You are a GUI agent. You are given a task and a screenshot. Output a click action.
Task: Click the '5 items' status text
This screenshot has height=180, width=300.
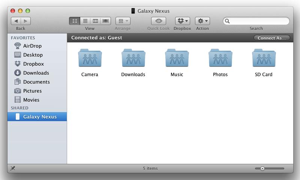150,168
